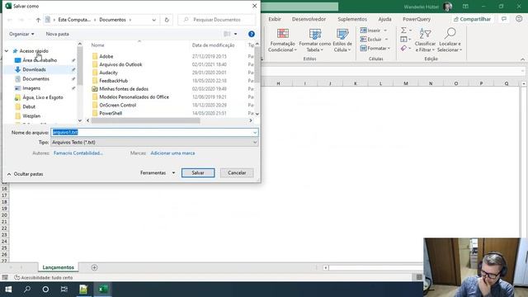Open Task View in the taskbar
The image size is (528, 297).
click(64, 290)
